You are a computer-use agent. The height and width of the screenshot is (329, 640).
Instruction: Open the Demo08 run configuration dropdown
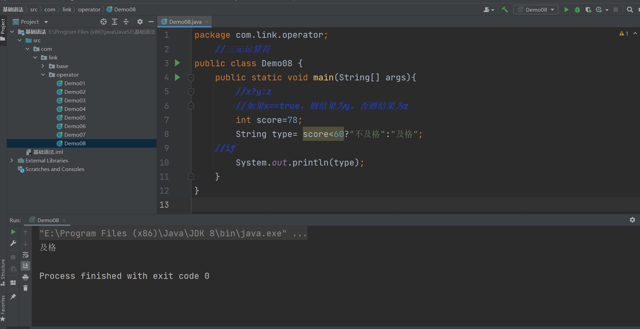tap(536, 10)
